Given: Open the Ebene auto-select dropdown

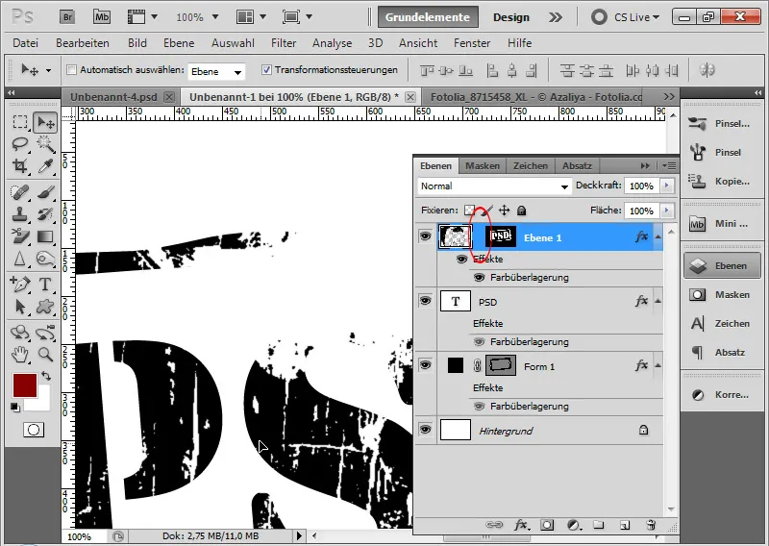Looking at the screenshot, I should point(215,72).
